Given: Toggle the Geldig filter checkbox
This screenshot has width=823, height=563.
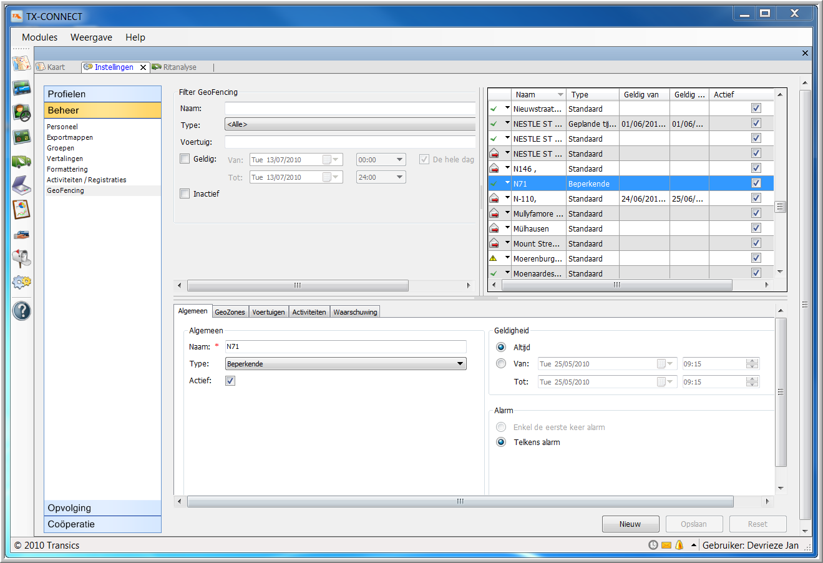Looking at the screenshot, I should tap(185, 159).
